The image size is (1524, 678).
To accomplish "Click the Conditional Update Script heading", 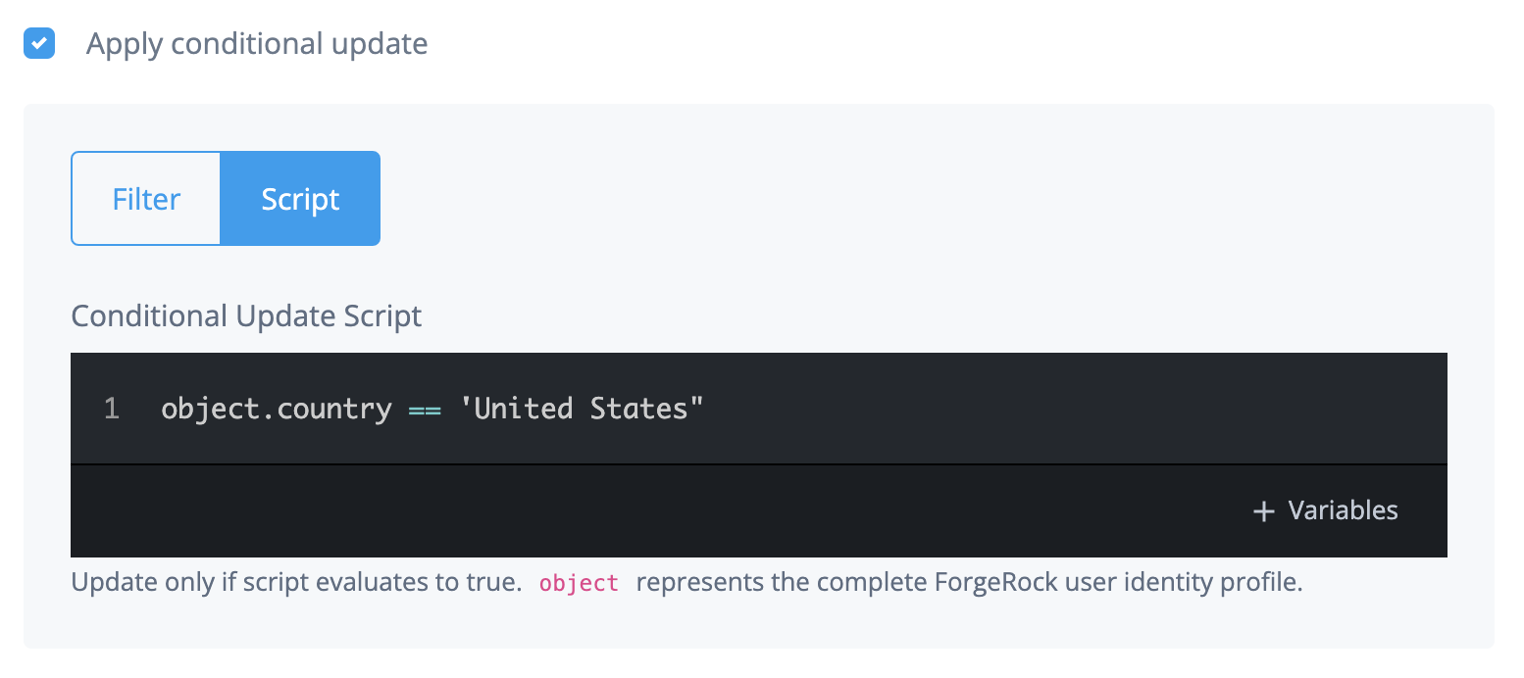I will point(245,315).
